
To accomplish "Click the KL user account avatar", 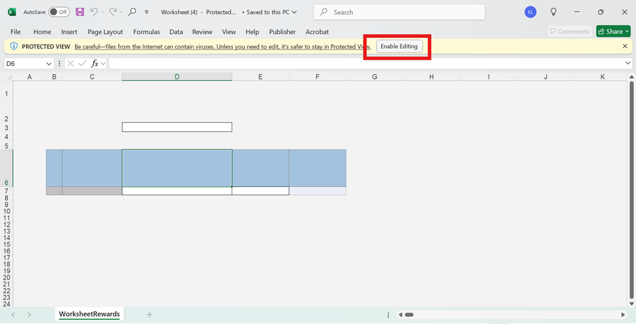I will 530,12.
